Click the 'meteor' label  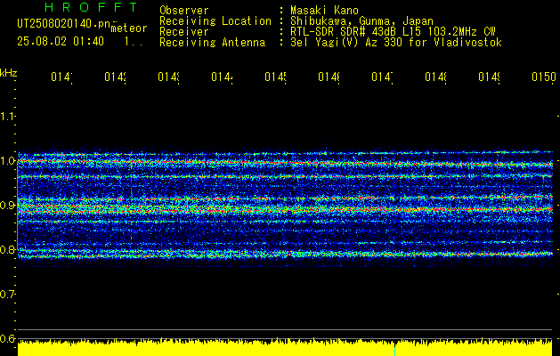tap(129, 28)
